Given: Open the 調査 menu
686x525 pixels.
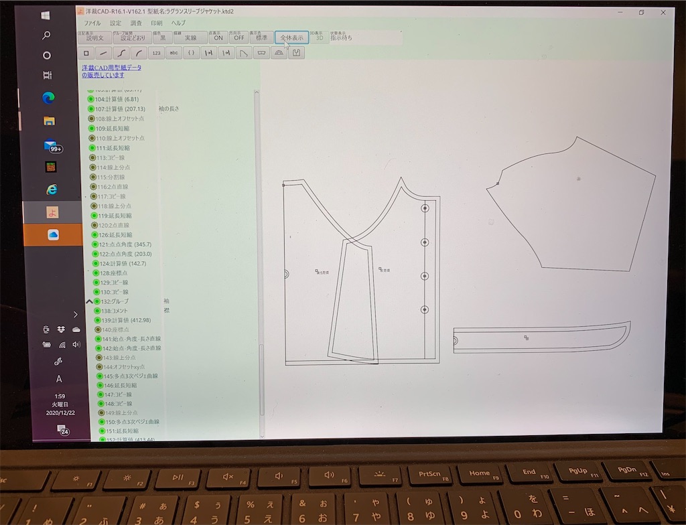Looking at the screenshot, I should 136,23.
